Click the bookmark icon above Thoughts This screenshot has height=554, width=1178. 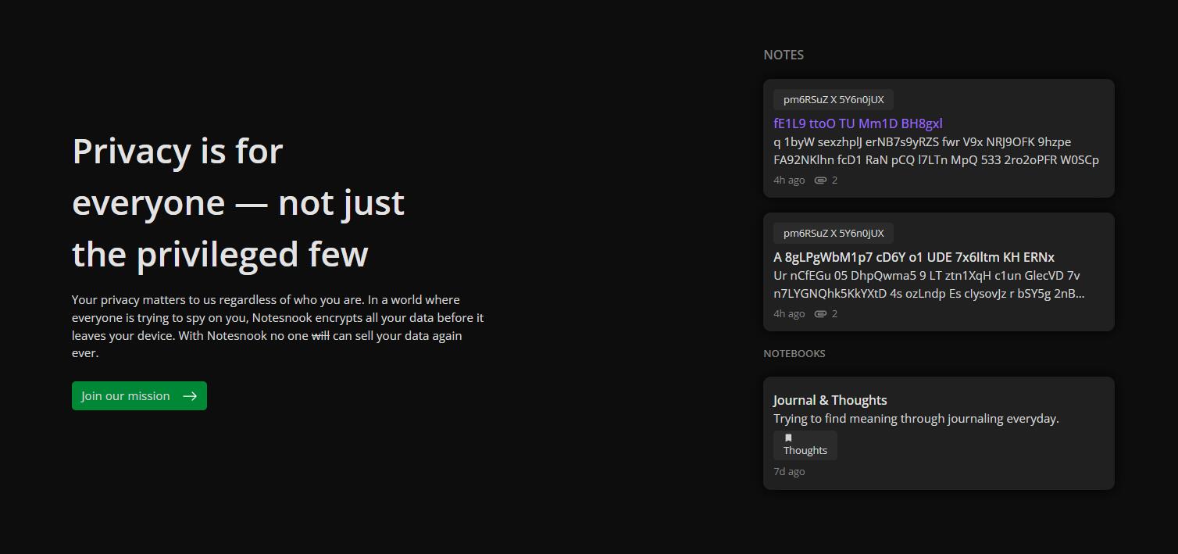[788, 438]
